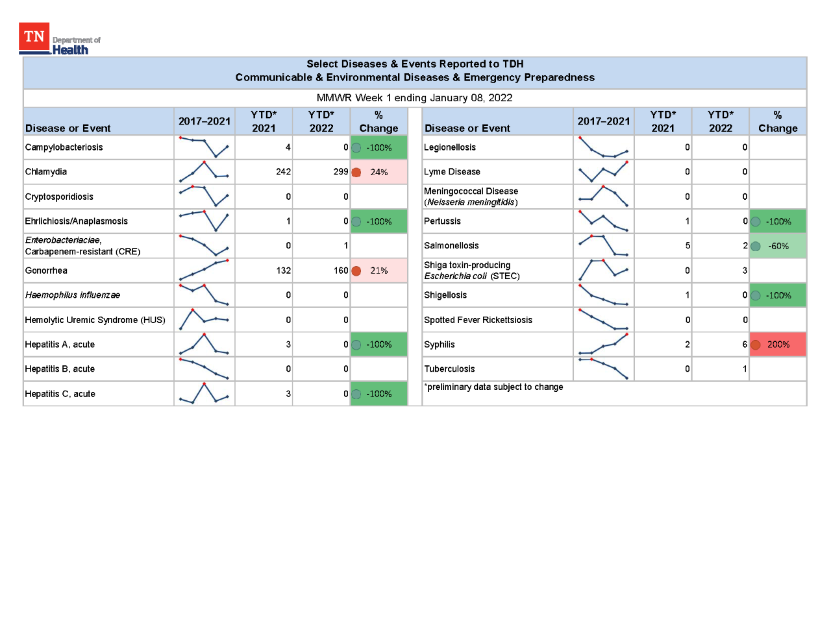The image size is (831, 641).
Task: Click the green indicator dot in the Pertussis row
Action: point(756,222)
